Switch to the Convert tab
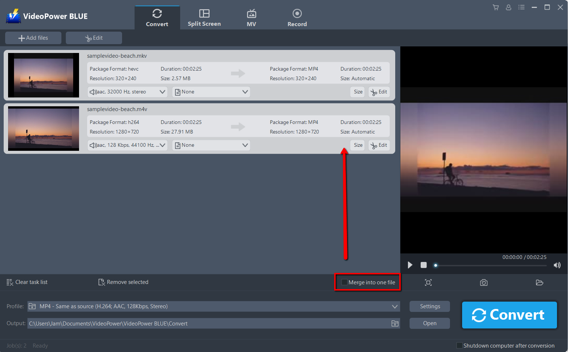The height and width of the screenshot is (352, 568). 157,17
